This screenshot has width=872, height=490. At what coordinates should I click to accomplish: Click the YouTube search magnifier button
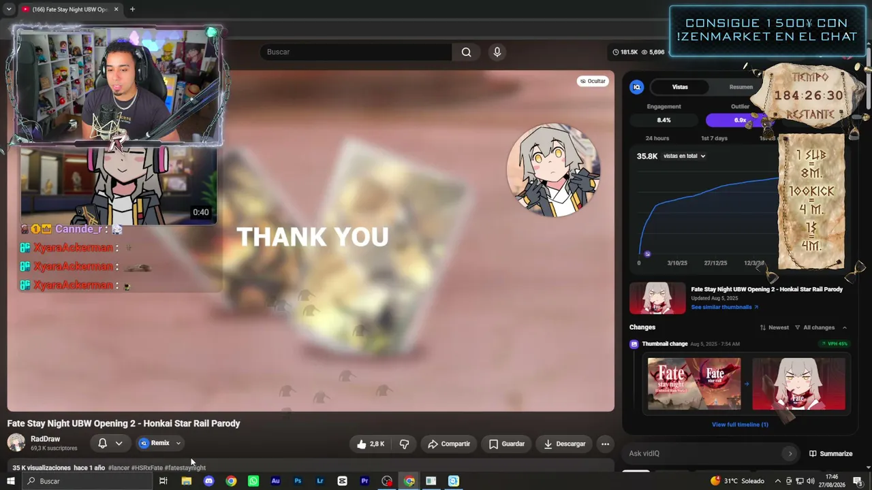click(x=466, y=52)
